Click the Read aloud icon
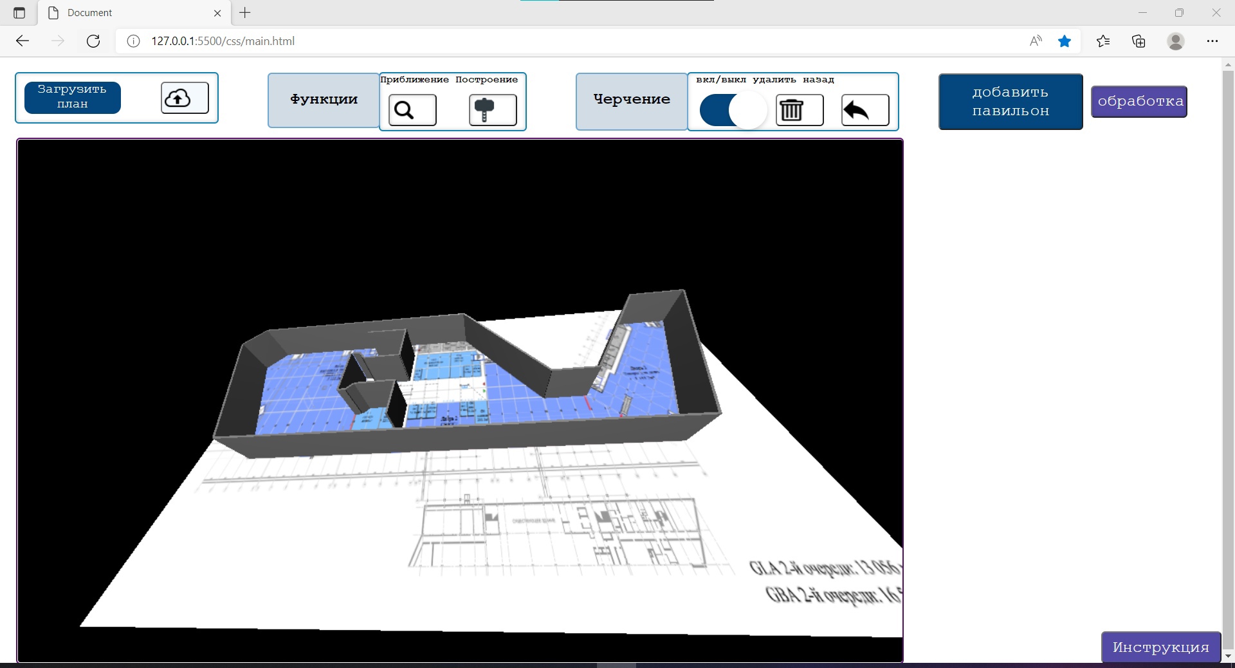This screenshot has height=668, width=1235. click(1035, 41)
